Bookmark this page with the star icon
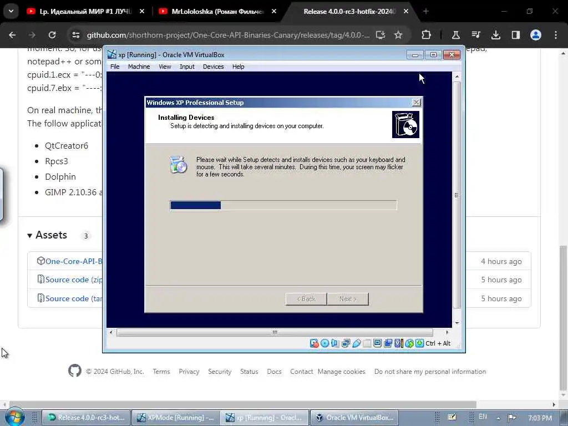The height and width of the screenshot is (426, 568). pos(398,35)
